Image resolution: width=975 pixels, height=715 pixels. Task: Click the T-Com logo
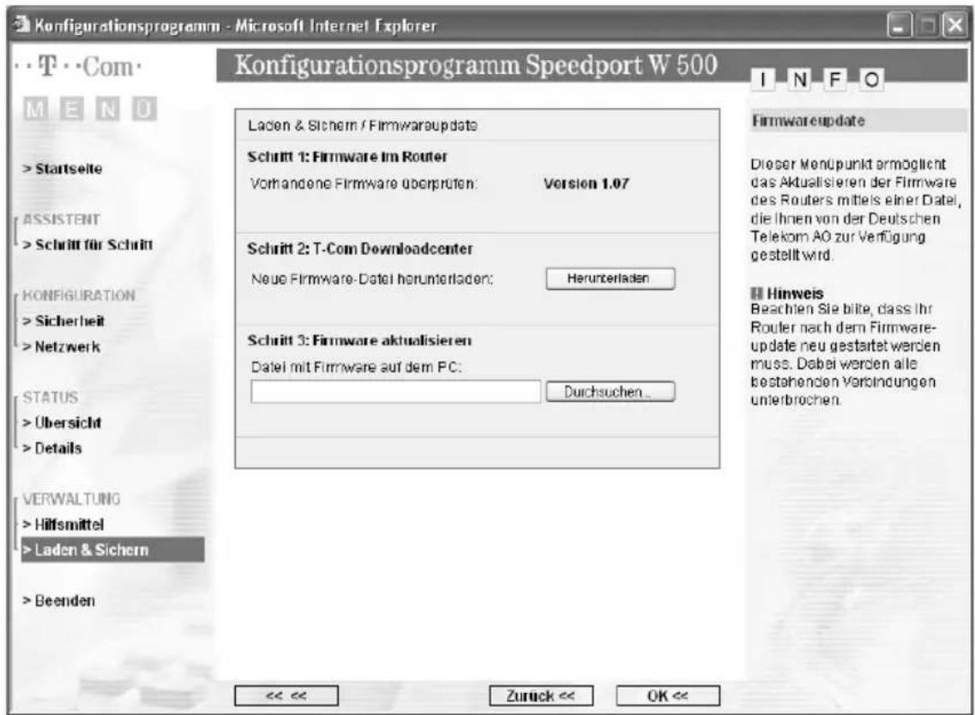[x=78, y=67]
